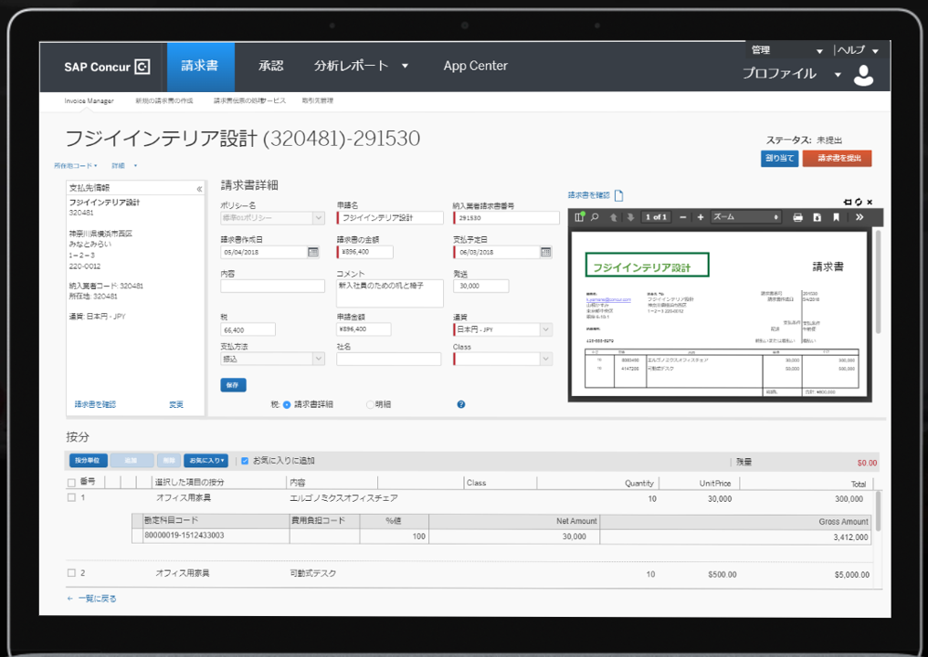Open calendar for 請求書作成日 date
The image size is (928, 657).
(x=313, y=252)
